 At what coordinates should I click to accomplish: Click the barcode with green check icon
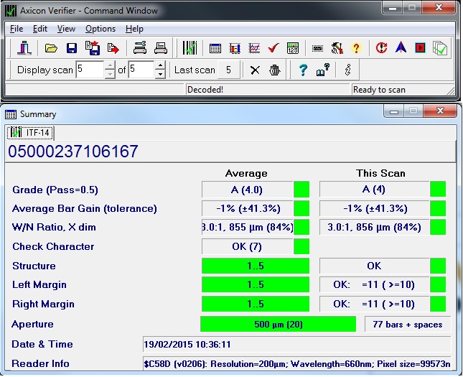pyautogui.click(x=190, y=48)
